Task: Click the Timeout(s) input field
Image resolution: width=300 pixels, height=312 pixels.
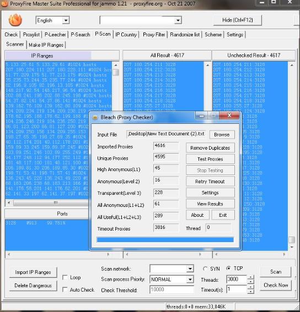Action: [237, 289]
